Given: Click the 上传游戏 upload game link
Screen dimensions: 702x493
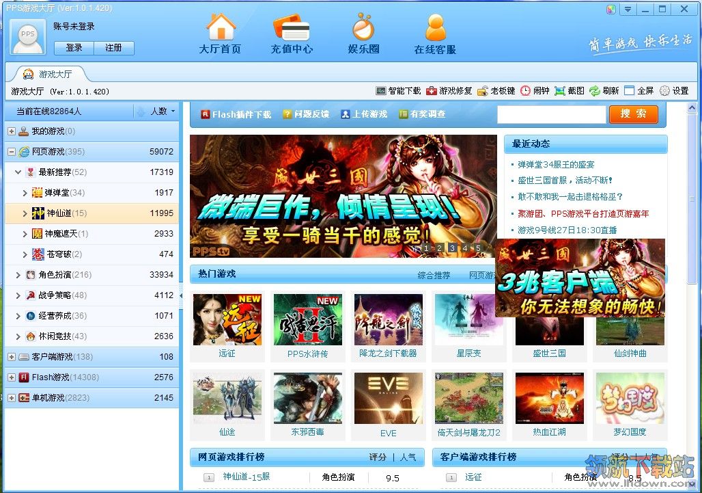Looking at the screenshot, I should 364,114.
